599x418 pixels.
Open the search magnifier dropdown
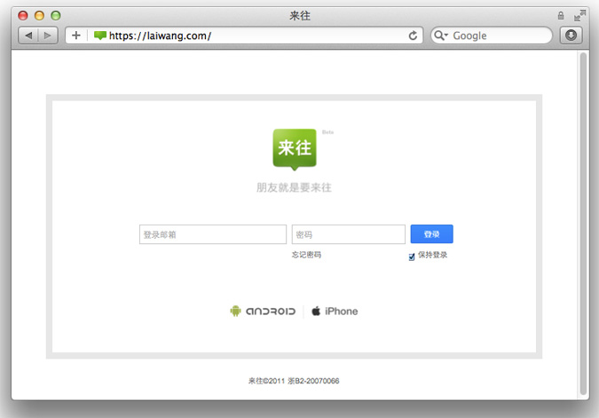coord(441,35)
